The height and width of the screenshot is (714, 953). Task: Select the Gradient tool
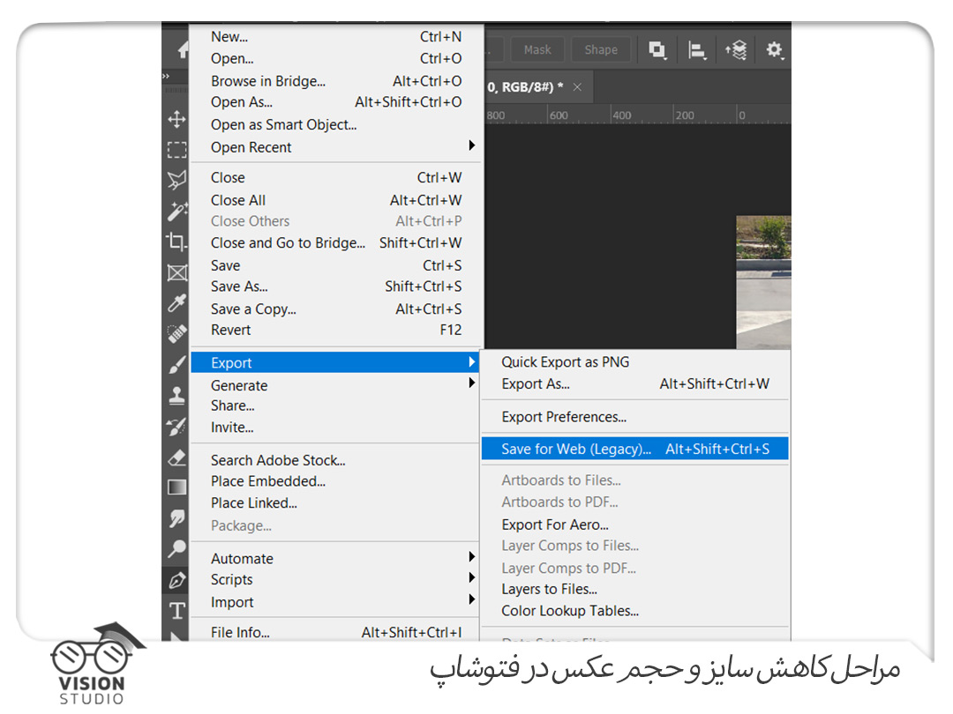(176, 487)
